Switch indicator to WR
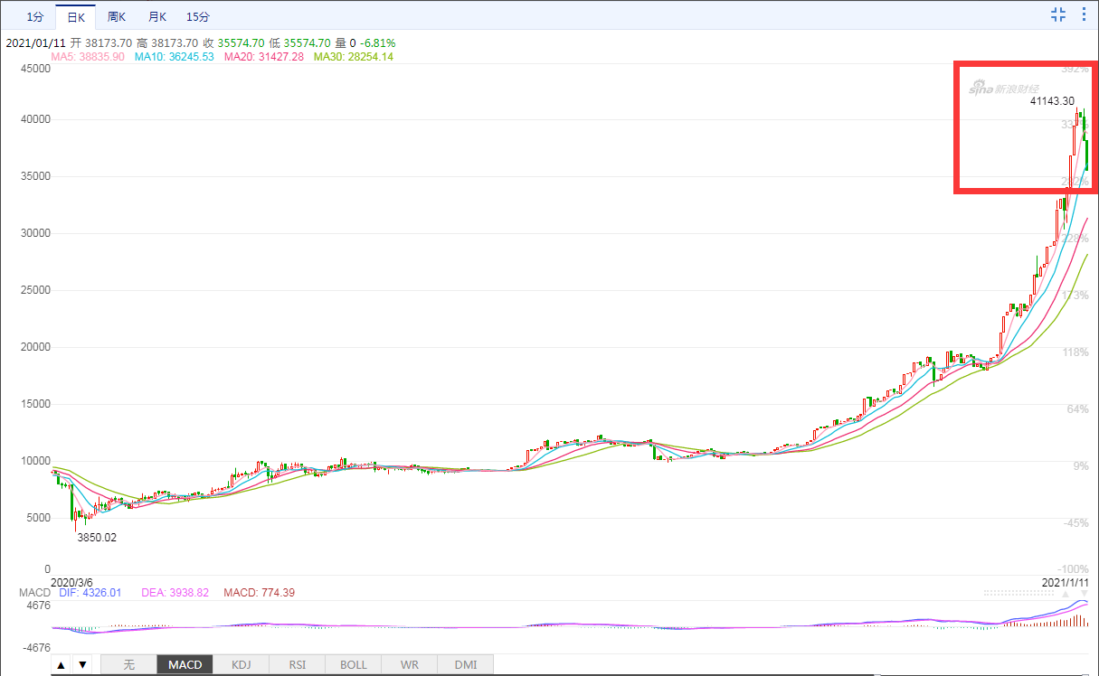 coord(410,664)
